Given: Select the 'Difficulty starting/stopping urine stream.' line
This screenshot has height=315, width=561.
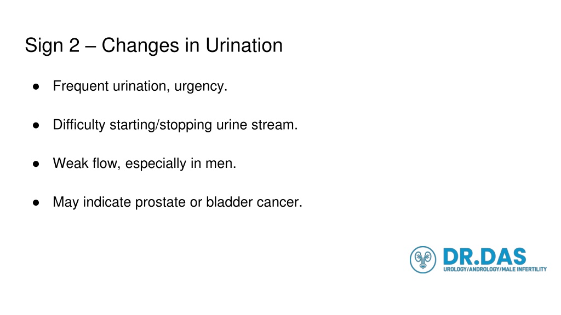Looking at the screenshot, I should tap(175, 125).
